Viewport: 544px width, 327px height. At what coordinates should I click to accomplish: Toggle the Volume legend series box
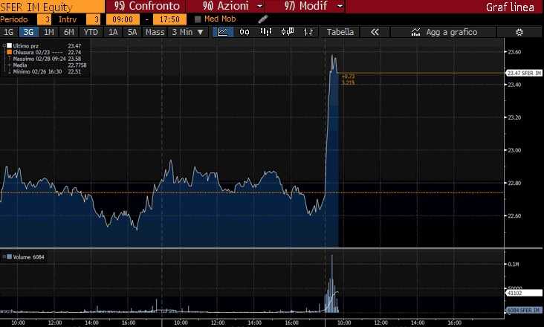coord(10,257)
